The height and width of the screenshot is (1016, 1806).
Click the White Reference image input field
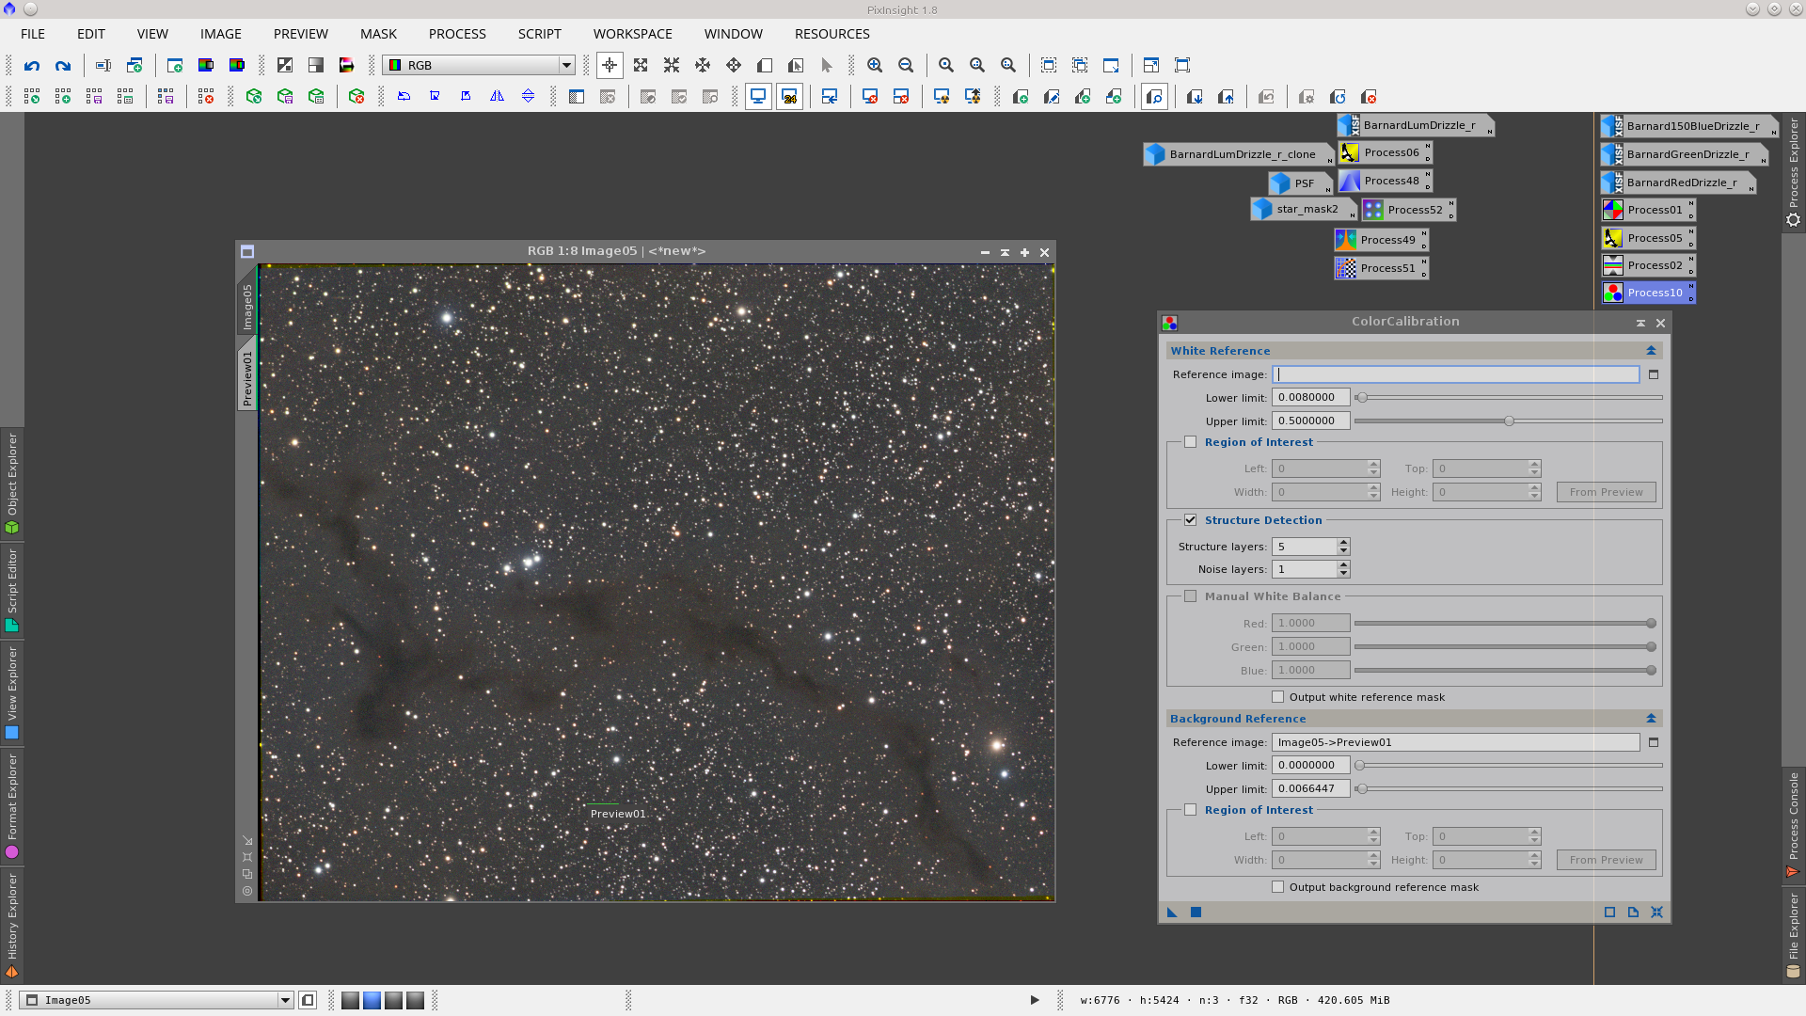tap(1455, 374)
